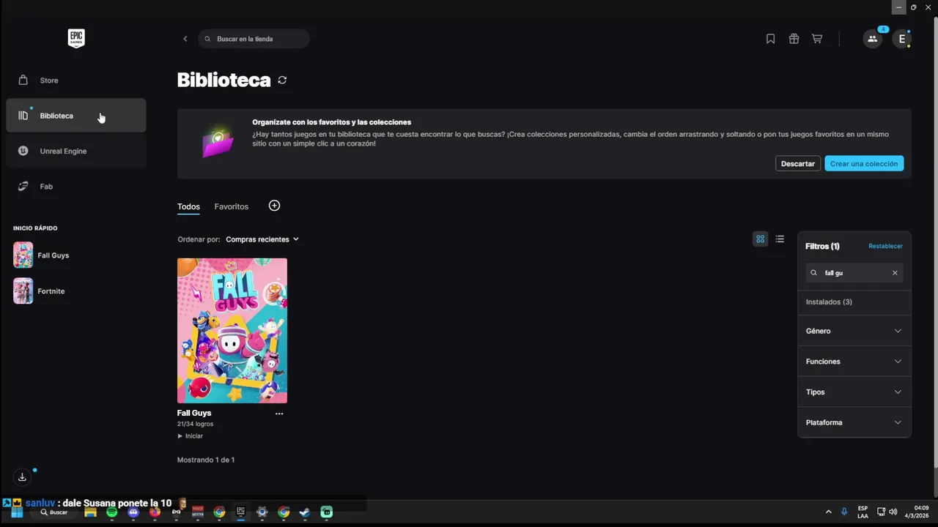Dismiss the collections banner with Descartar
The height and width of the screenshot is (527, 938).
(798, 164)
